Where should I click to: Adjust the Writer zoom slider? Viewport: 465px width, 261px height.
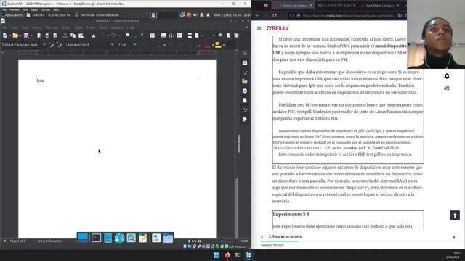[222, 241]
